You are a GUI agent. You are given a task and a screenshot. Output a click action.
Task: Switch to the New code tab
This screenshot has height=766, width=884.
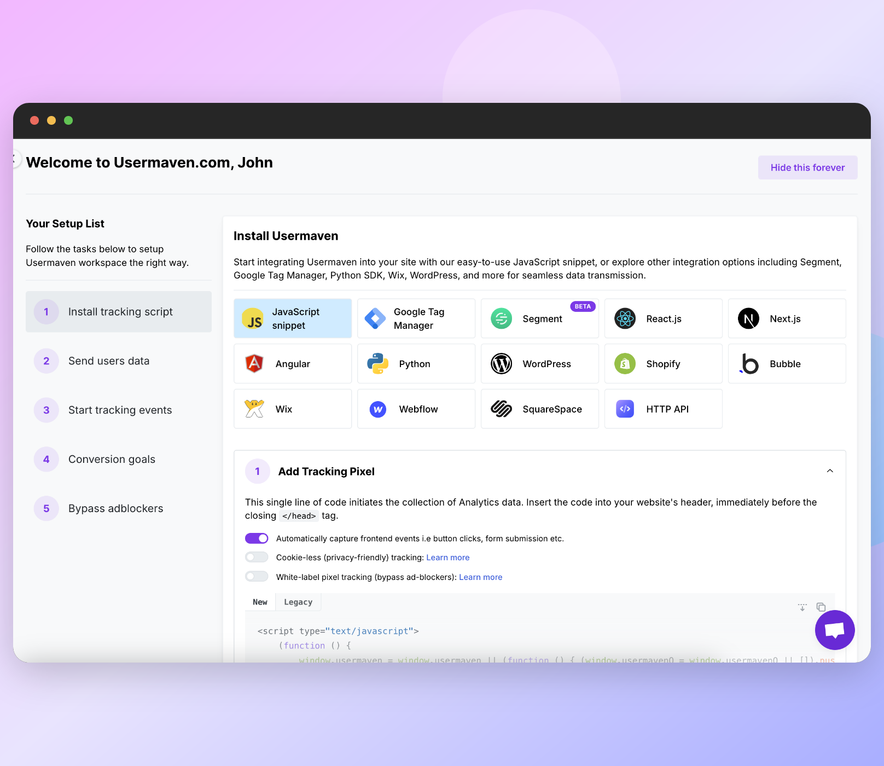tap(260, 602)
